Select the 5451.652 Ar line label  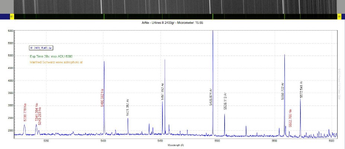pos(162,92)
